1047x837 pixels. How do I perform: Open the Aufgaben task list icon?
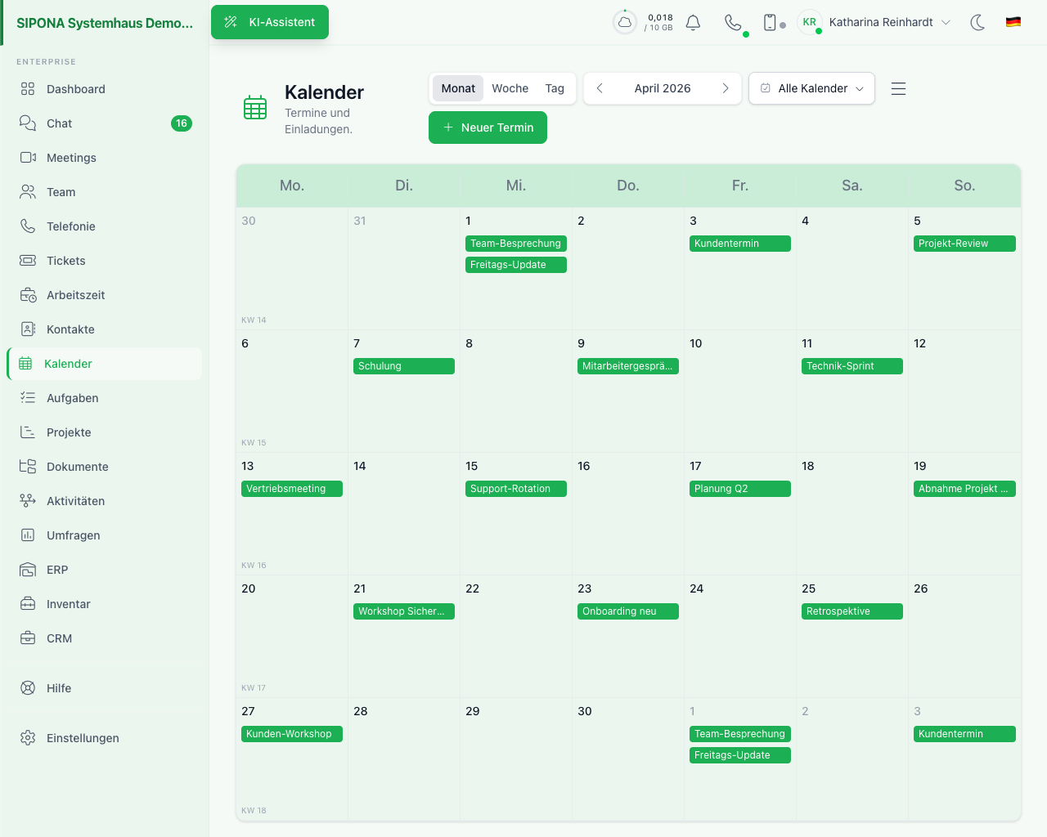tap(28, 398)
